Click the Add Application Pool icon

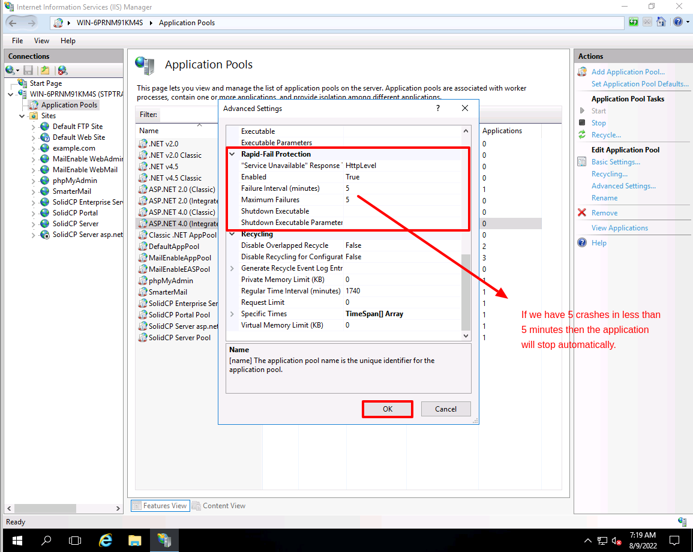(x=583, y=71)
